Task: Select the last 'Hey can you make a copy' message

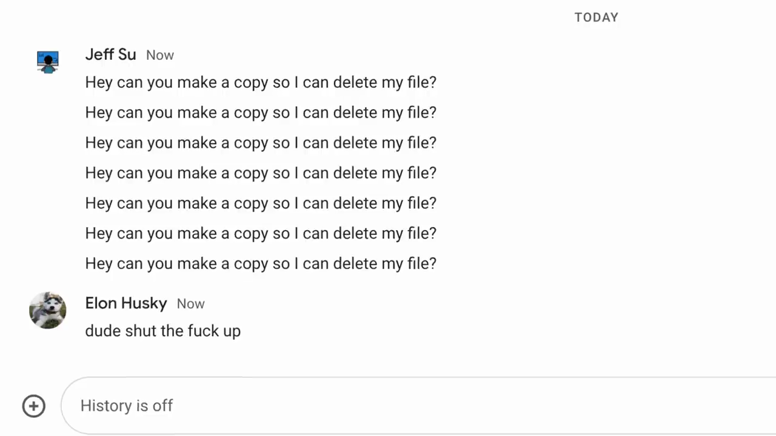Action: tap(261, 264)
